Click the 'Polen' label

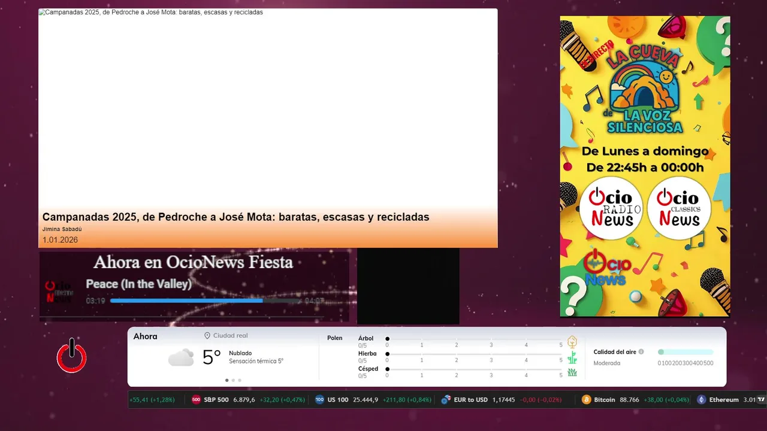[x=335, y=338]
